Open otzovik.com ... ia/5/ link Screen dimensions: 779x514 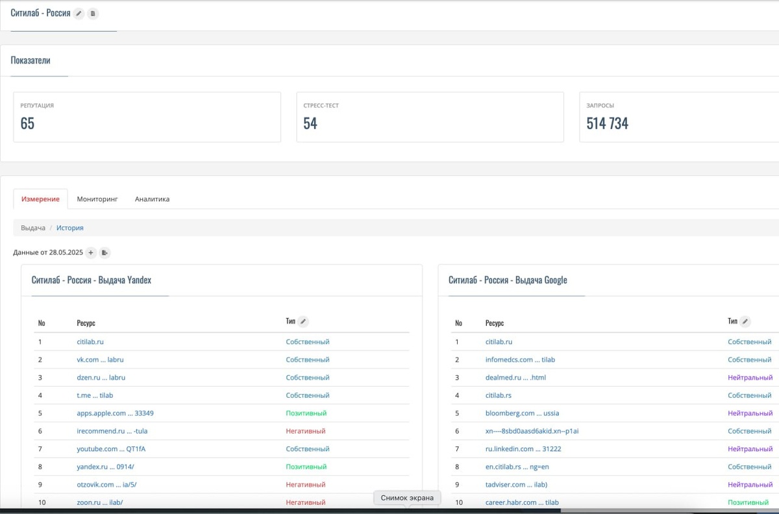[106, 484]
